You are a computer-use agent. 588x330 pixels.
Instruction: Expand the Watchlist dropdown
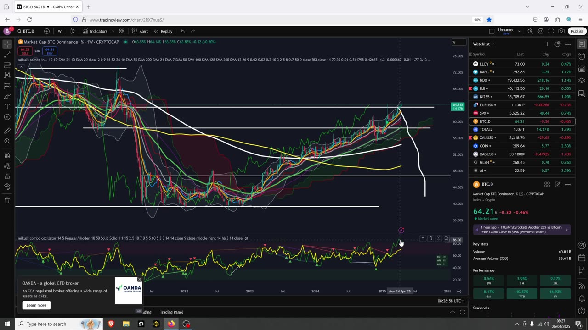(x=484, y=44)
